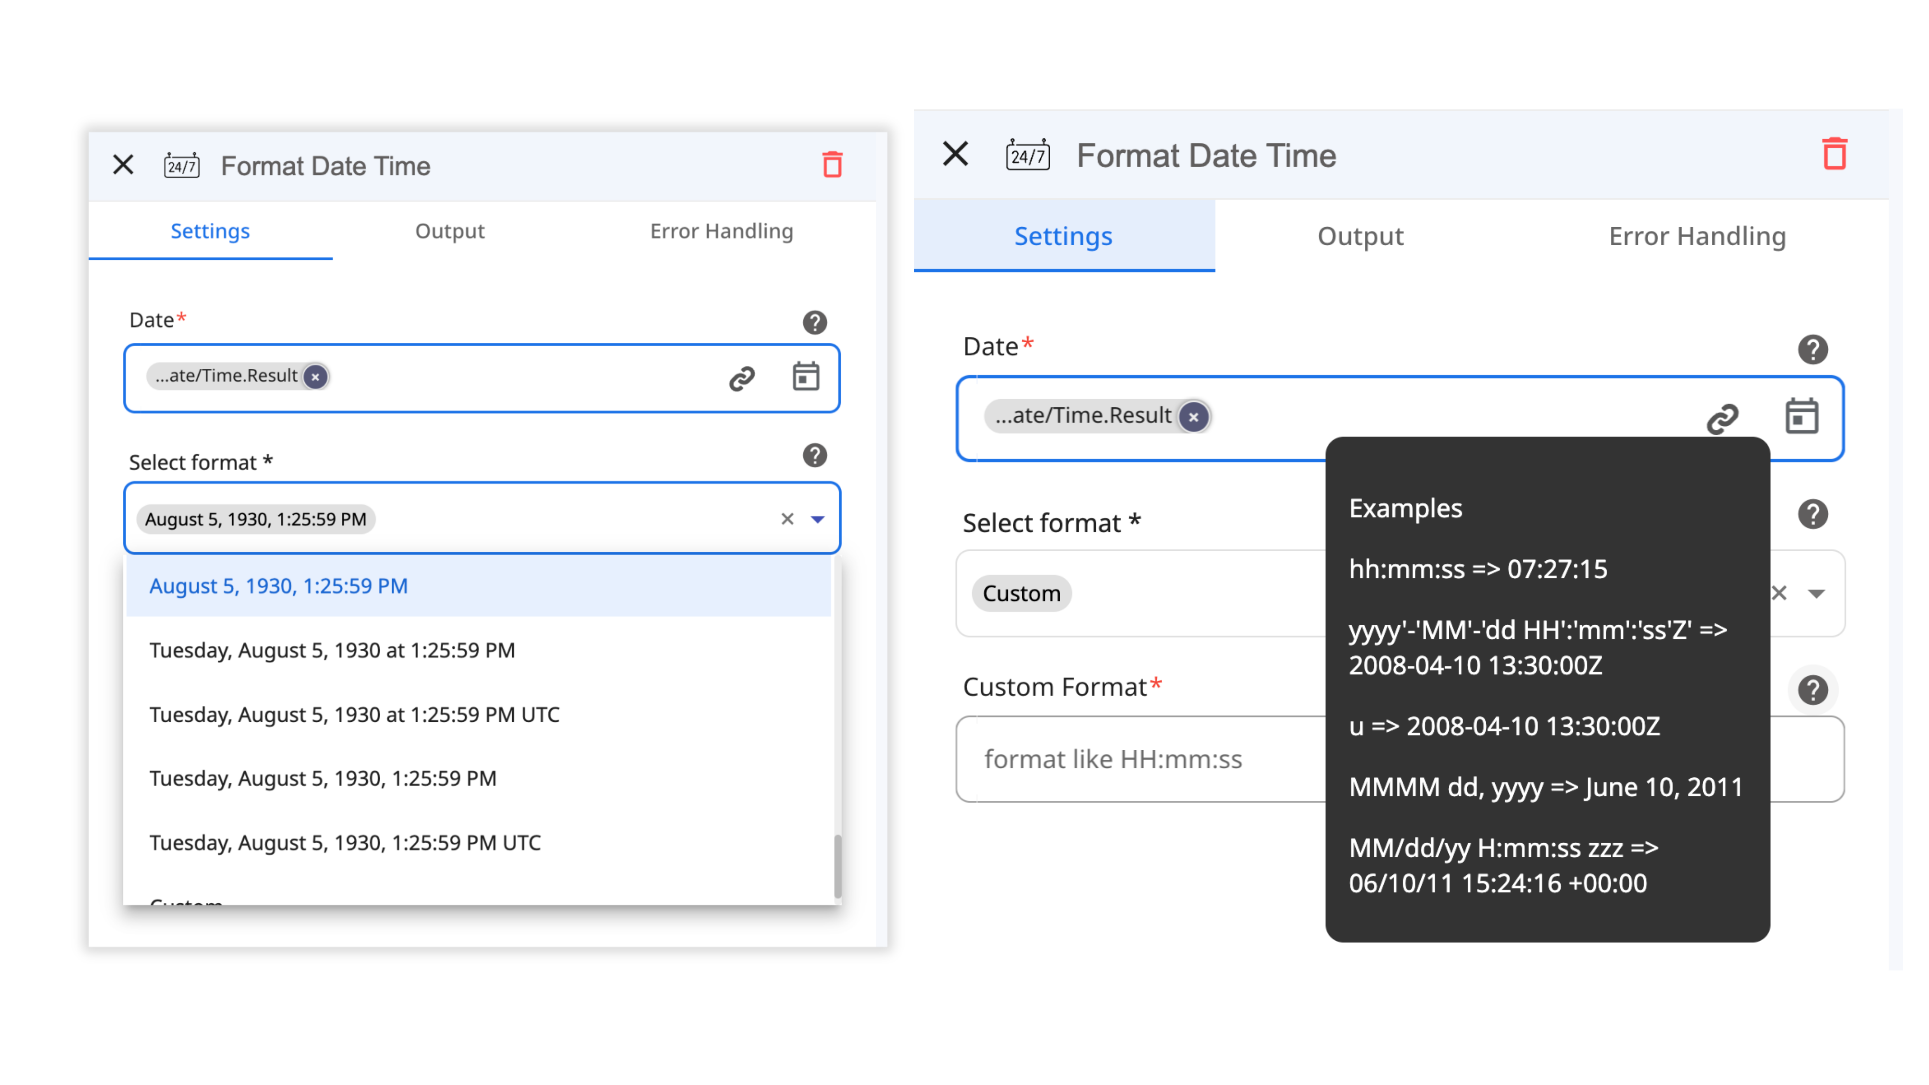Choose 'Tuesday, August 5, 1930 at 1:25:59 PM UTC'
This screenshot has width=1929, height=1085.
tap(354, 714)
